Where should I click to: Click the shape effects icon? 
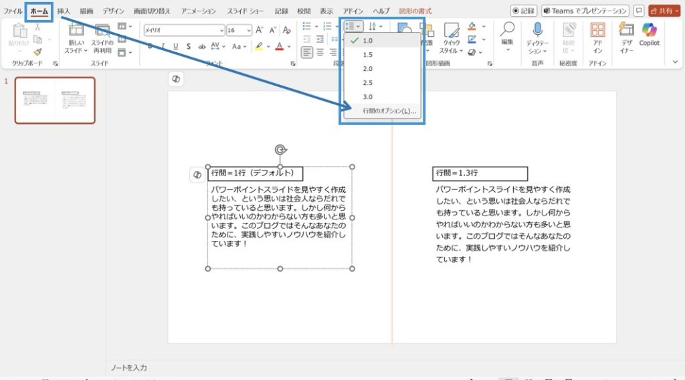(472, 52)
